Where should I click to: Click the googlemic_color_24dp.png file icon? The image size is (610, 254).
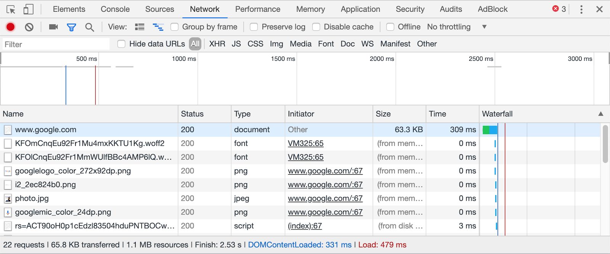click(x=8, y=212)
